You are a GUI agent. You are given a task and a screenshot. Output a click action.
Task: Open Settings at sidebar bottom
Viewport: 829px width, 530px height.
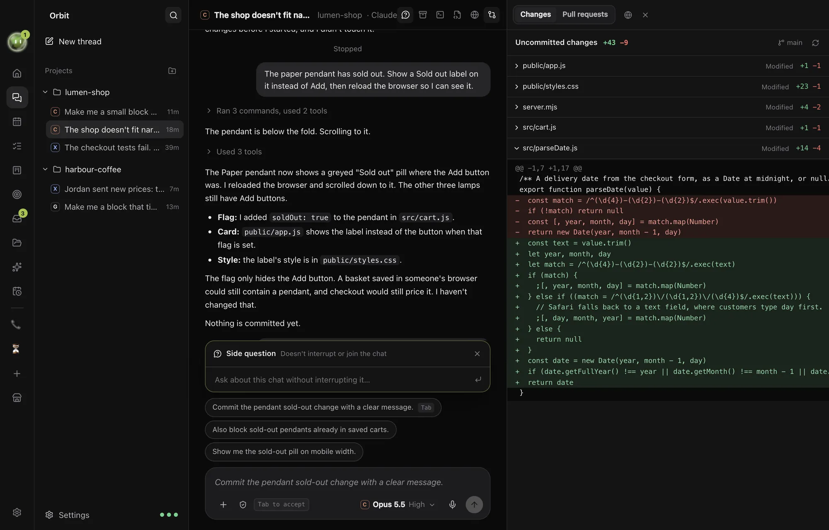(67, 515)
